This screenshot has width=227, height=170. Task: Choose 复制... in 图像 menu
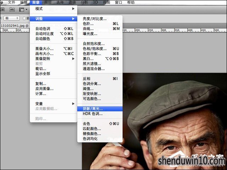(54, 84)
